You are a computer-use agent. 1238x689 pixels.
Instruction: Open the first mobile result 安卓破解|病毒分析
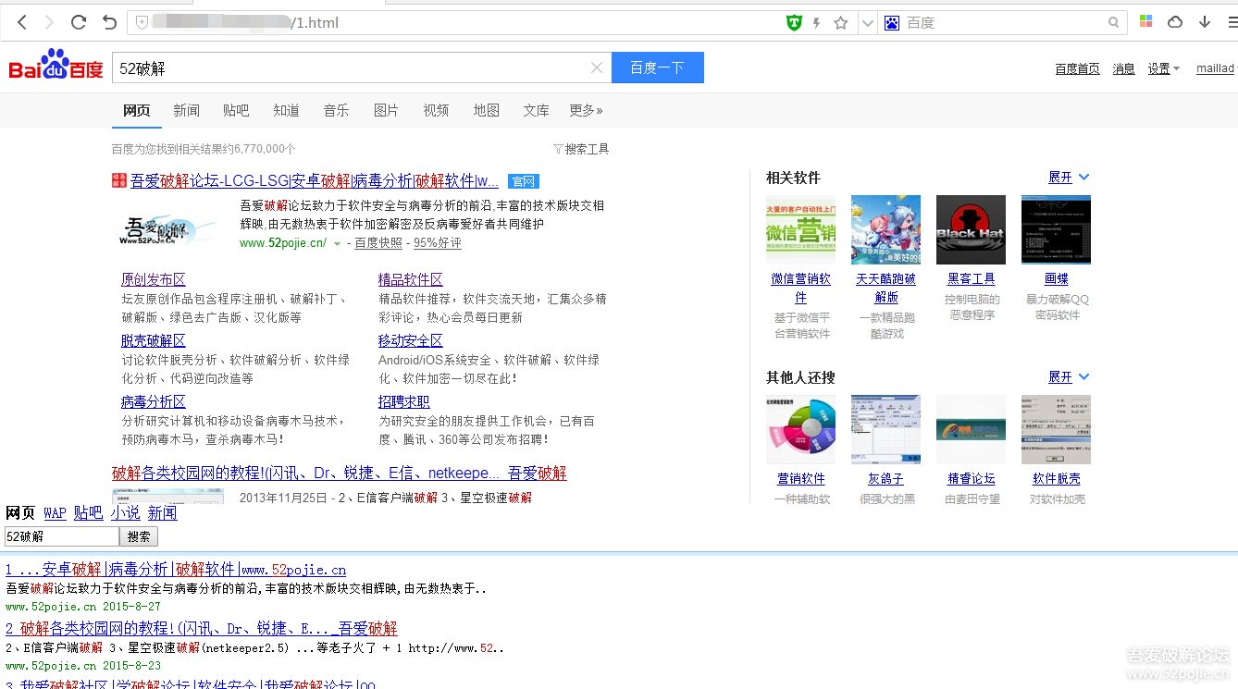coord(176,570)
